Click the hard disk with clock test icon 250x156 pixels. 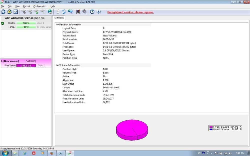(x=30, y=12)
